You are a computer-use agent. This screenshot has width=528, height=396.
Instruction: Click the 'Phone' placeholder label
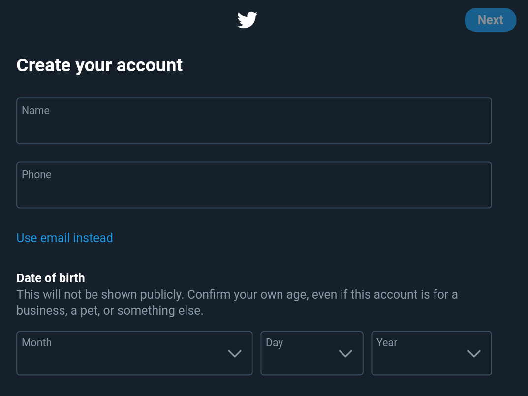[x=36, y=175]
